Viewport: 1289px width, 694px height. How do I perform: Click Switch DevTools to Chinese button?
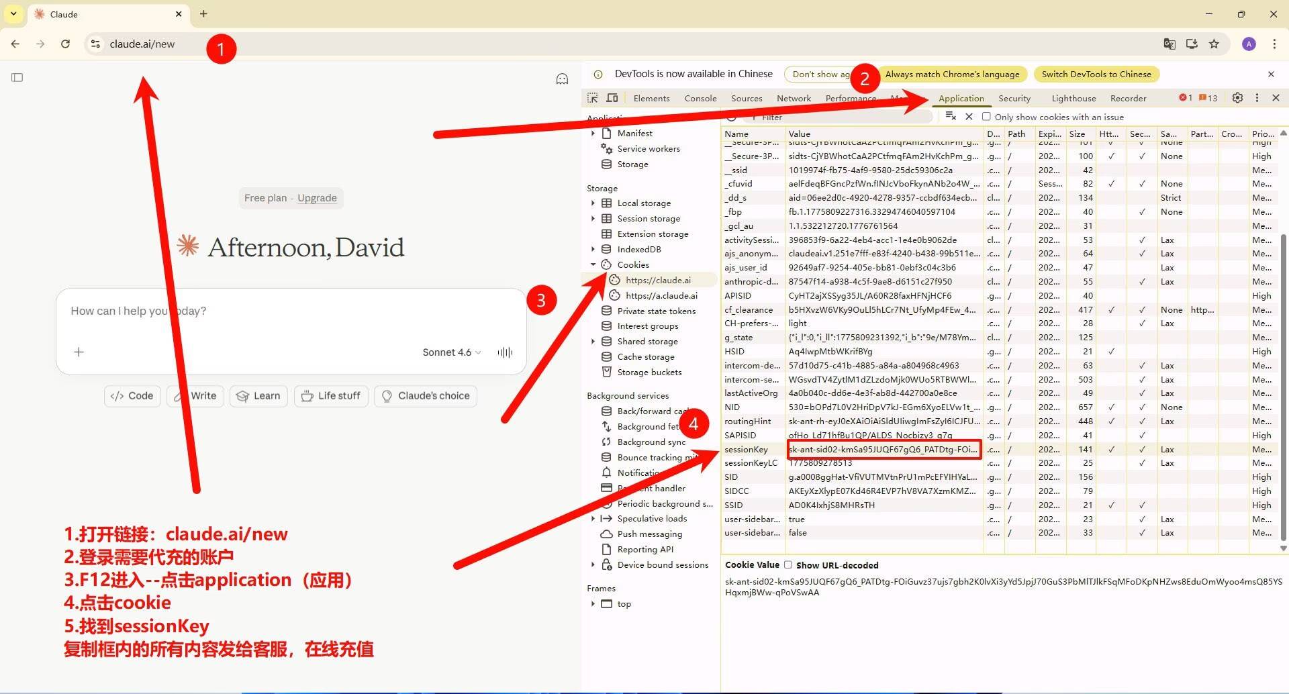pos(1096,74)
